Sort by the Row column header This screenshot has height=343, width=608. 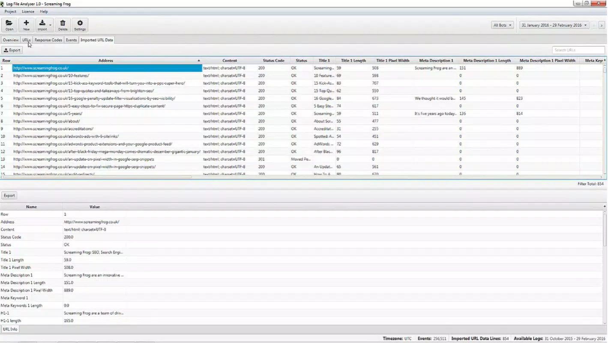6,60
